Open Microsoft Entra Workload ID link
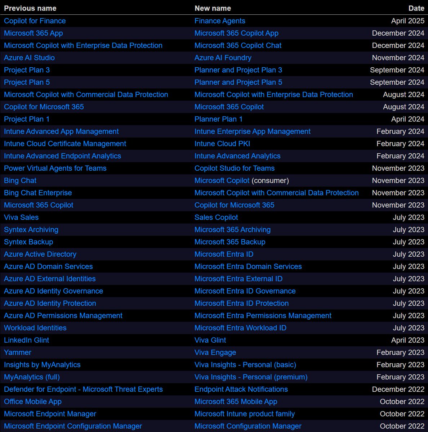Screen dimensions: 428x432 [x=240, y=328]
